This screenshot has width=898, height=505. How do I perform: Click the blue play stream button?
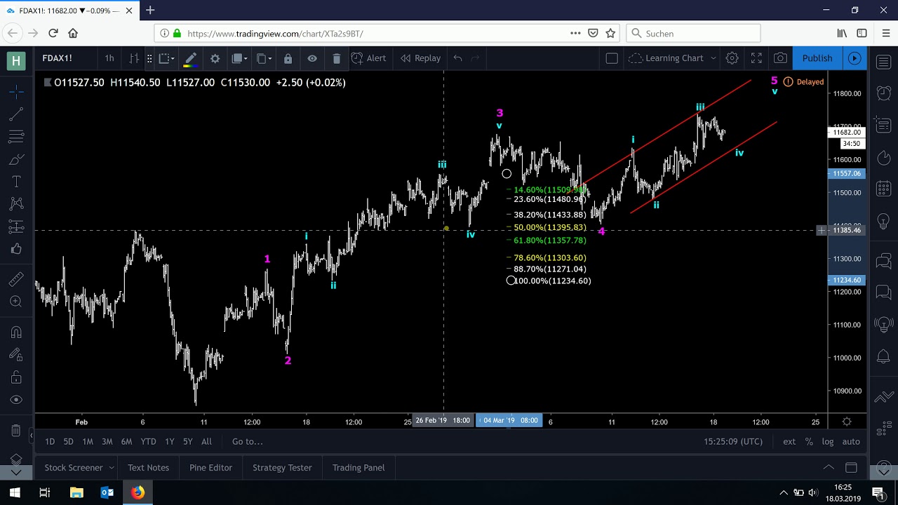pos(855,58)
